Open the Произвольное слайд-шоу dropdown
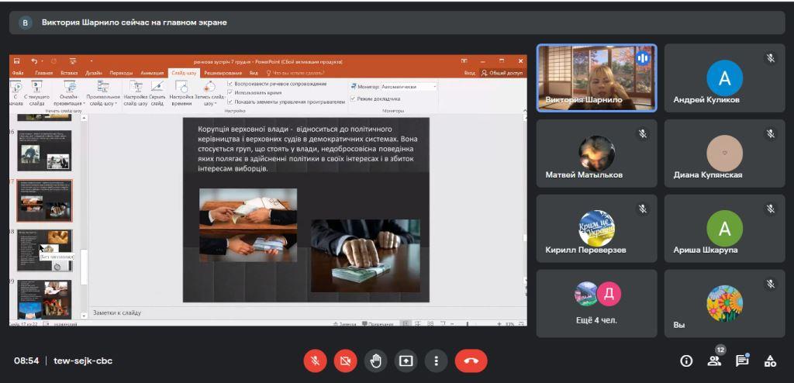The height and width of the screenshot is (383, 794). coord(103,93)
